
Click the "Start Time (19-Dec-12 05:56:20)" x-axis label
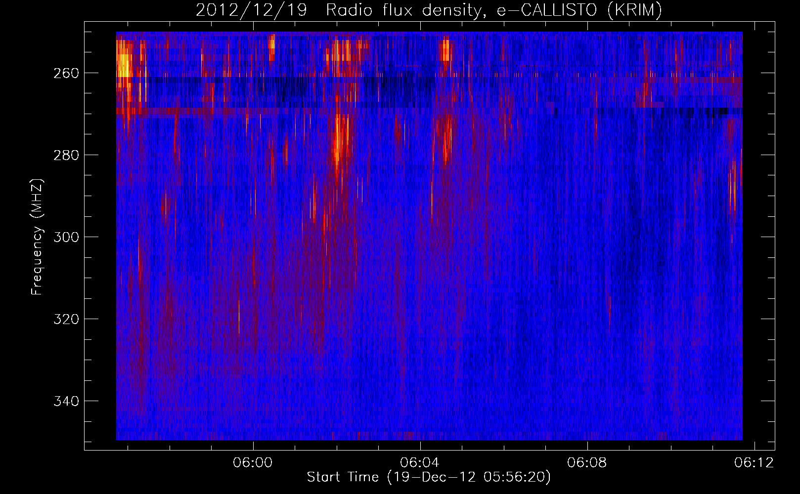click(429, 477)
